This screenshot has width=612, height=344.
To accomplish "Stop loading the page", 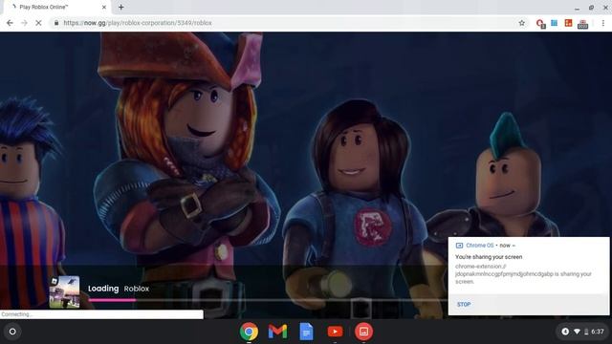I will (38, 23).
